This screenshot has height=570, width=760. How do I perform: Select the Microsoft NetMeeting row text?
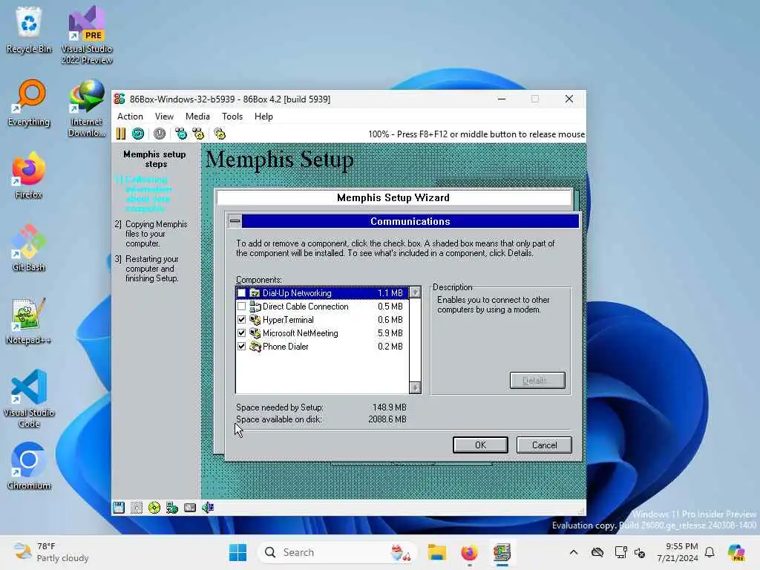(300, 333)
